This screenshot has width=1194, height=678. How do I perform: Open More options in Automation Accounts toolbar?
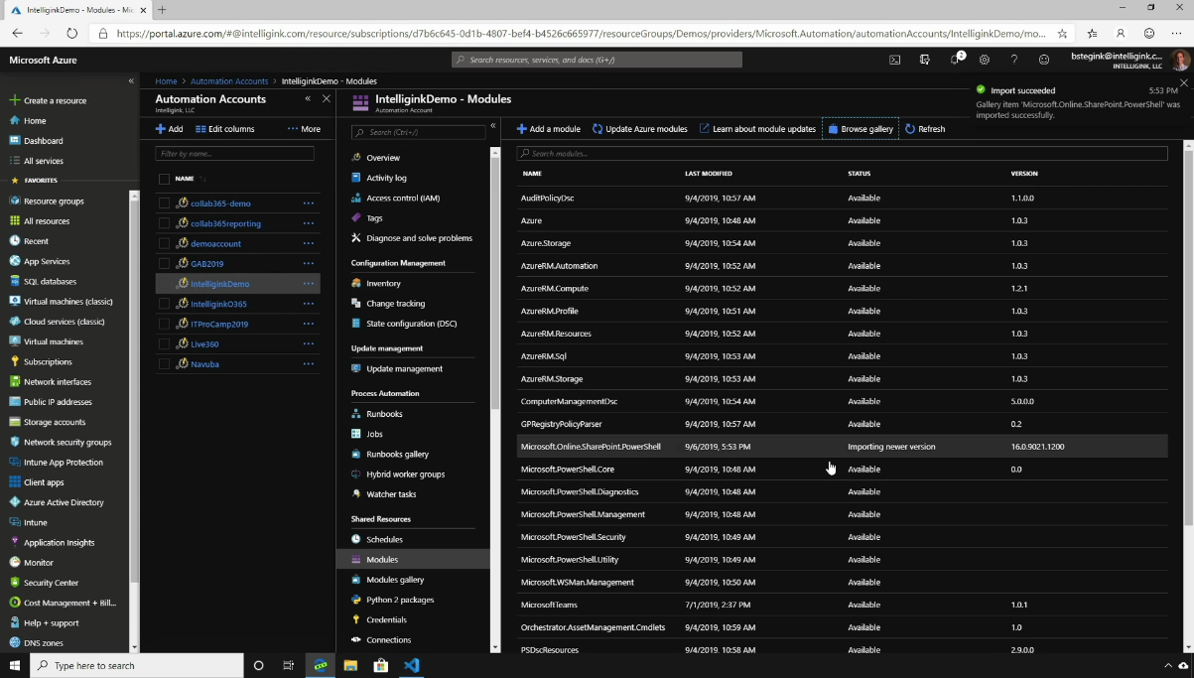click(304, 129)
